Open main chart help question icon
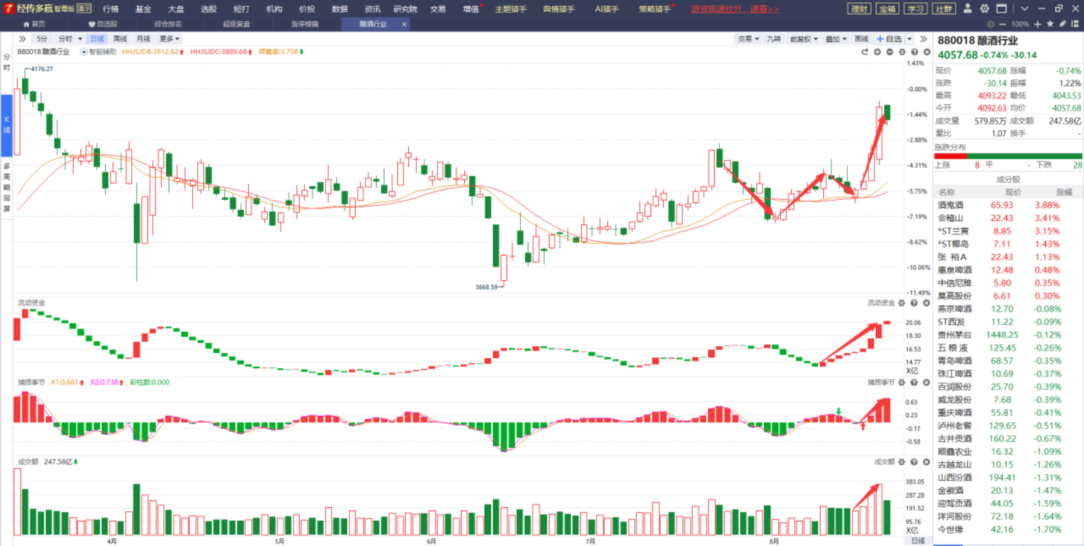The image size is (1084, 546). coord(914,52)
